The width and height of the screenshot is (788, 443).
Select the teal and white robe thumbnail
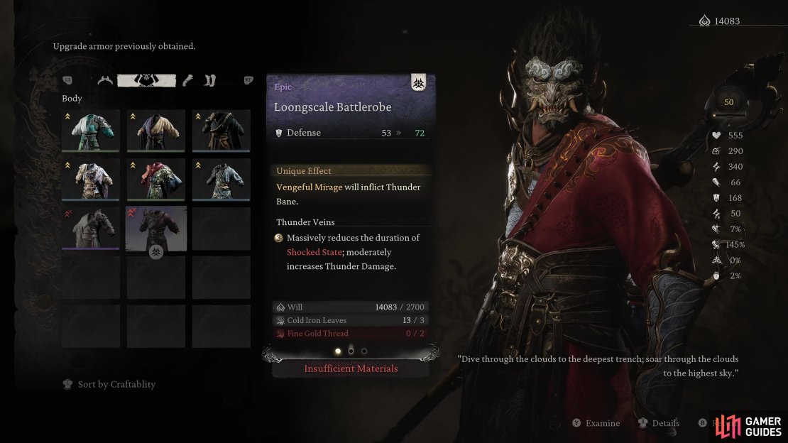(x=91, y=131)
